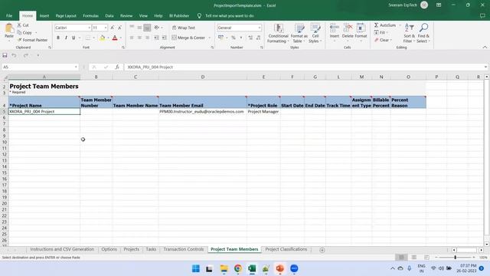This screenshot has height=276, width=490.
Task: Activate the Format Painter brush
Action: click(x=20, y=40)
